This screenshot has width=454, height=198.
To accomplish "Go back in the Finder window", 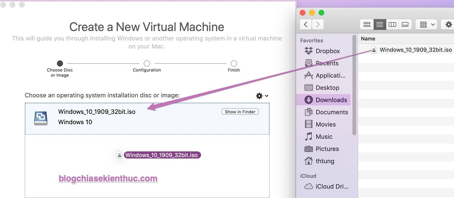I will (306, 25).
